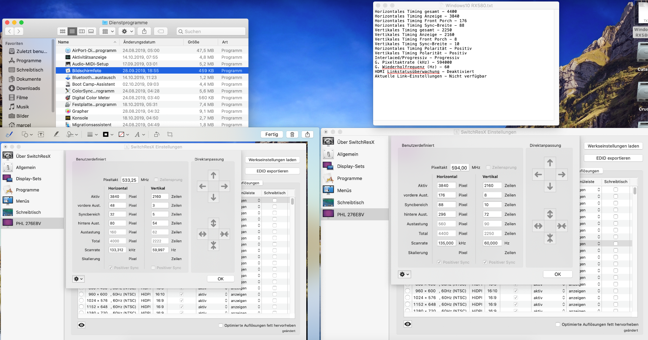Viewport: 648px width, 340px height.
Task: Select the Highlight marker tool
Action: click(56, 134)
